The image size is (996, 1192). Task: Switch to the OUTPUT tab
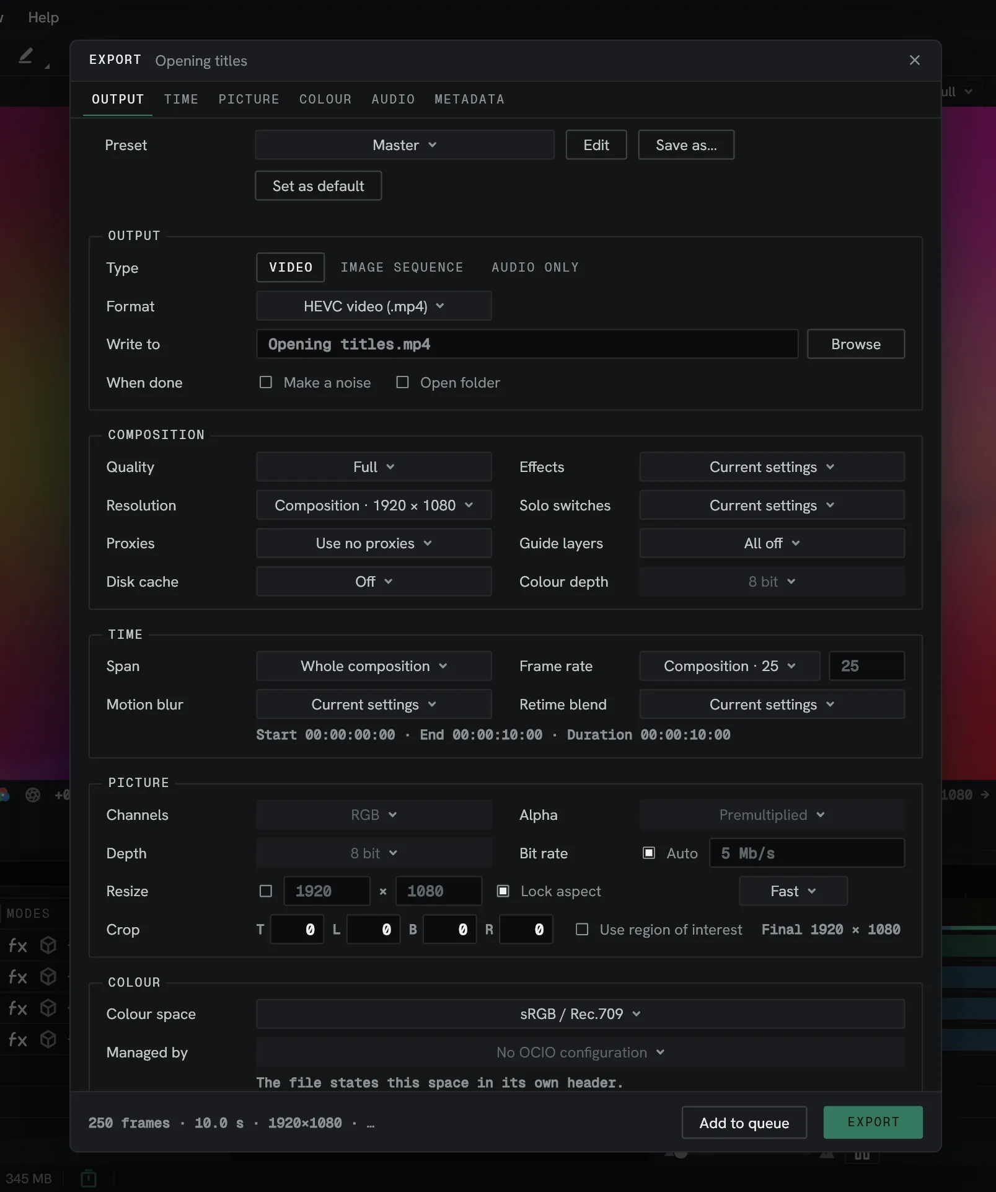118,99
